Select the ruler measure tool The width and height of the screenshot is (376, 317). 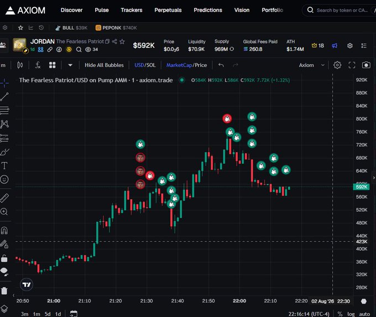(x=4, y=198)
